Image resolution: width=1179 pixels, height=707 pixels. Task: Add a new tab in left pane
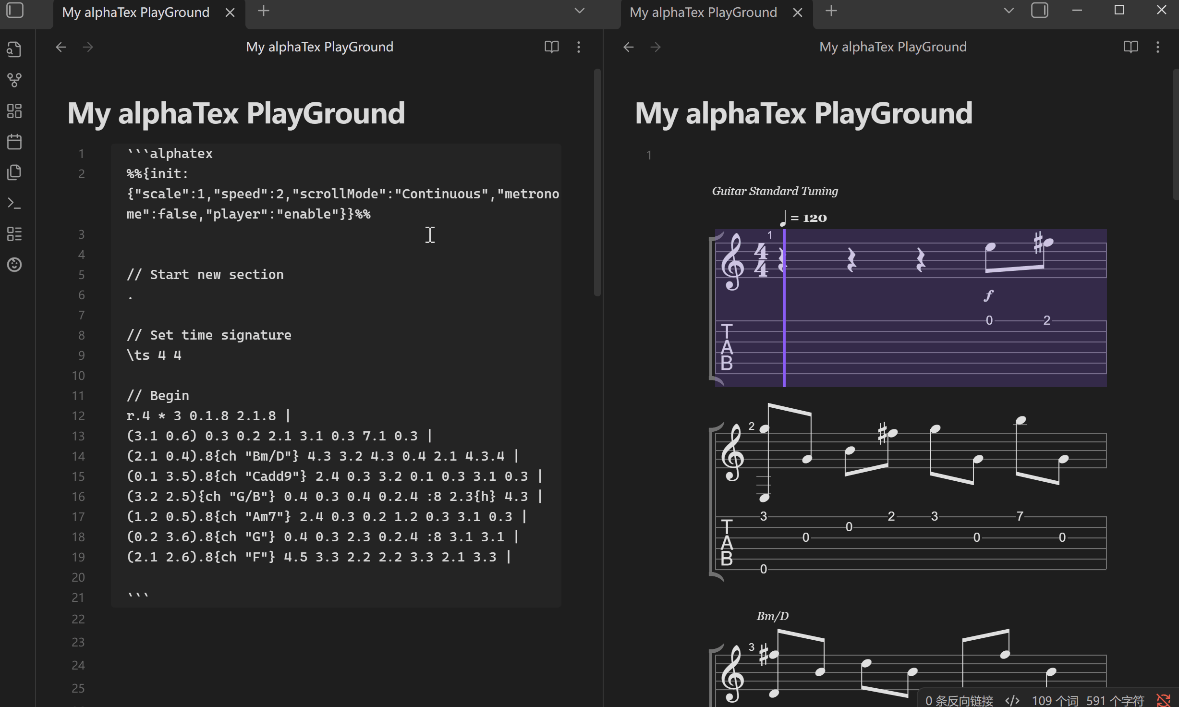pos(264,11)
